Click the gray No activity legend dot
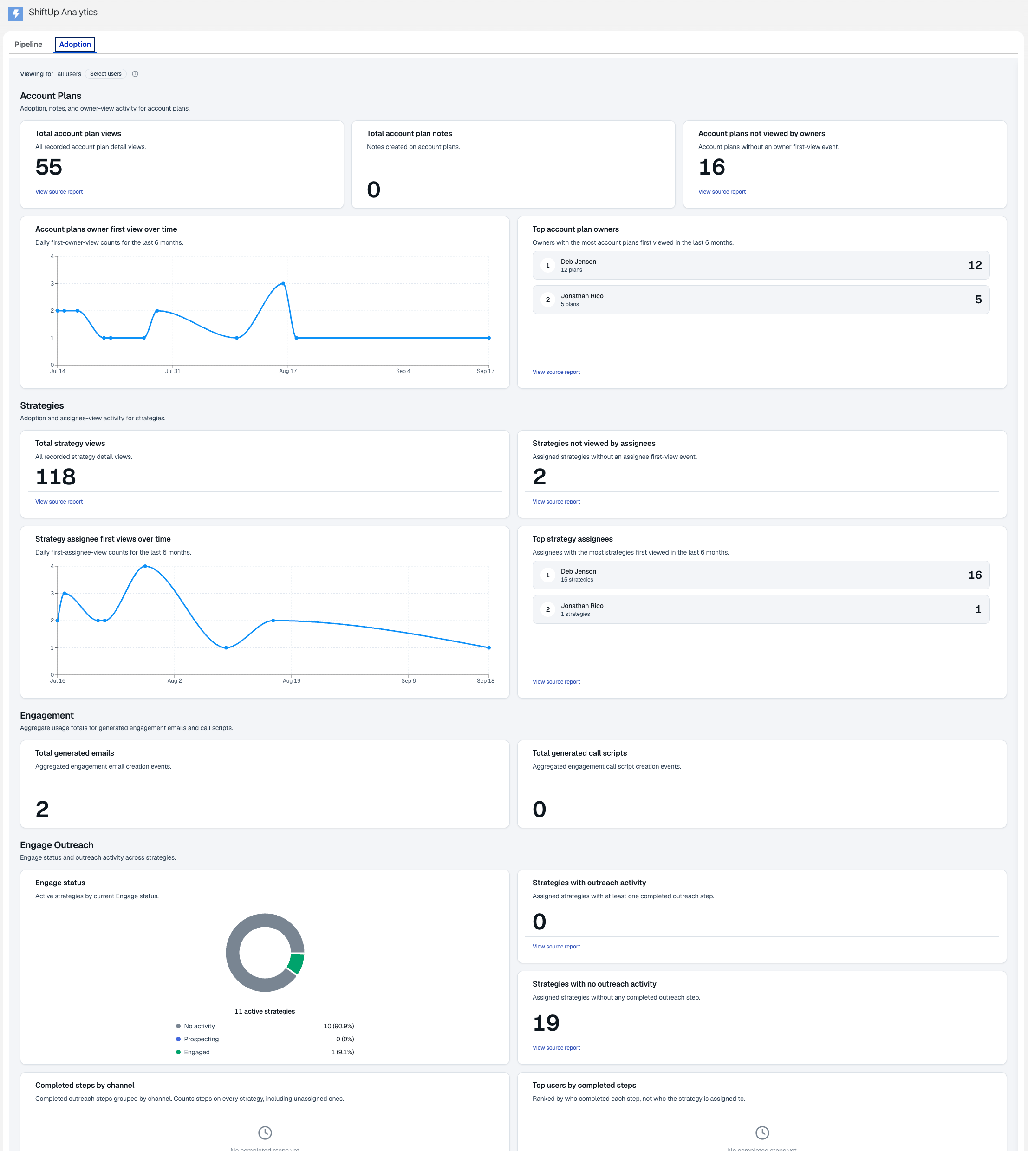Viewport: 1028px width, 1151px height. (x=178, y=1026)
